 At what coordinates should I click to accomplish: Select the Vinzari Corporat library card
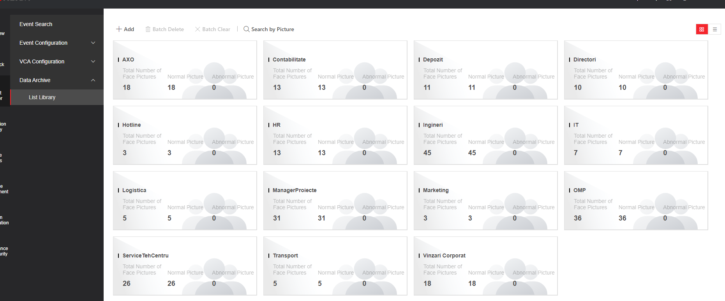tap(485, 266)
